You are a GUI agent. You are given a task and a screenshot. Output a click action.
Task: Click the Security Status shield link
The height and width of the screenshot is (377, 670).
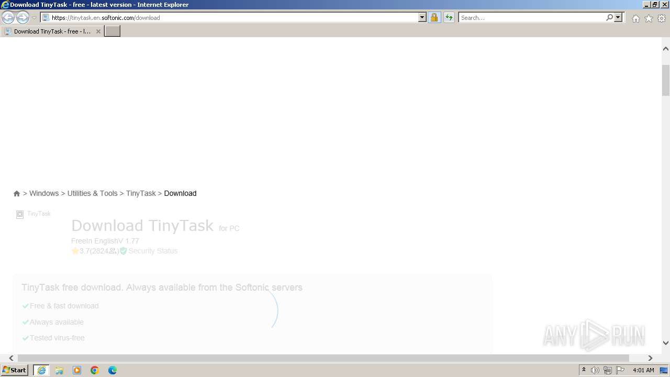[x=149, y=251]
